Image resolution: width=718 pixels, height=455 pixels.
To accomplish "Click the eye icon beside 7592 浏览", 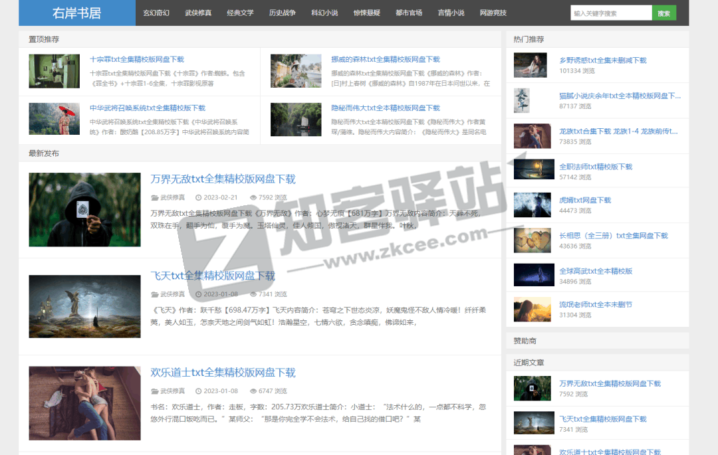I will coord(253,197).
